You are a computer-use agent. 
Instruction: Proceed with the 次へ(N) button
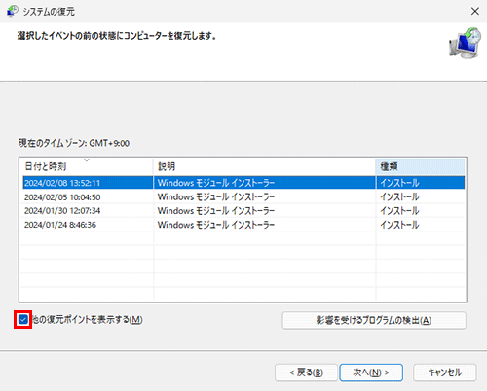371,373
